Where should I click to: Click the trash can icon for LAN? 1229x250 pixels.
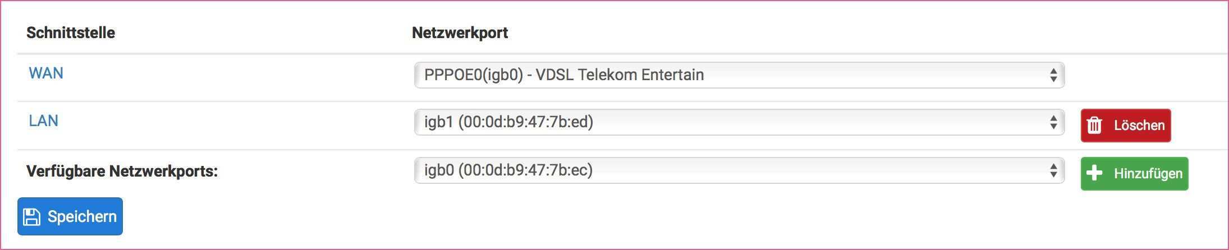(x=1094, y=126)
